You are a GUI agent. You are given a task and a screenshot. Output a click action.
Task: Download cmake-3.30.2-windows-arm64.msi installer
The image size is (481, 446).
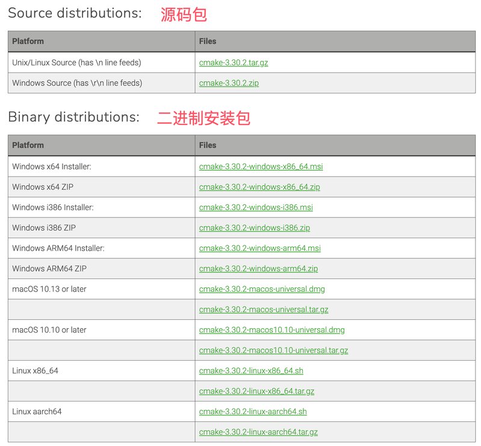260,248
